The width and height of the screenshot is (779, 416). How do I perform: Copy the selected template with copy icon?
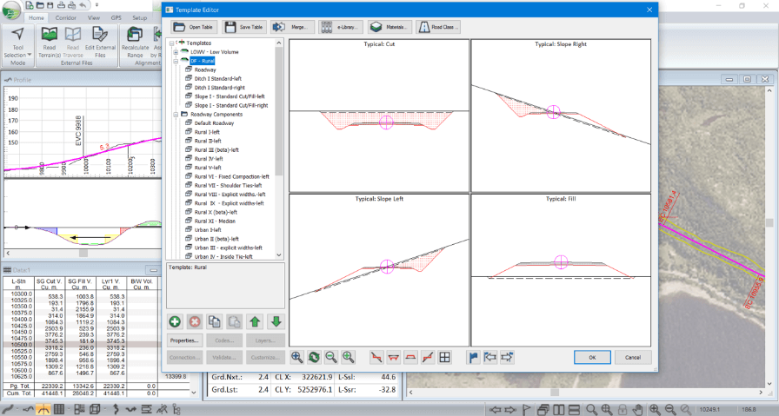tap(216, 321)
